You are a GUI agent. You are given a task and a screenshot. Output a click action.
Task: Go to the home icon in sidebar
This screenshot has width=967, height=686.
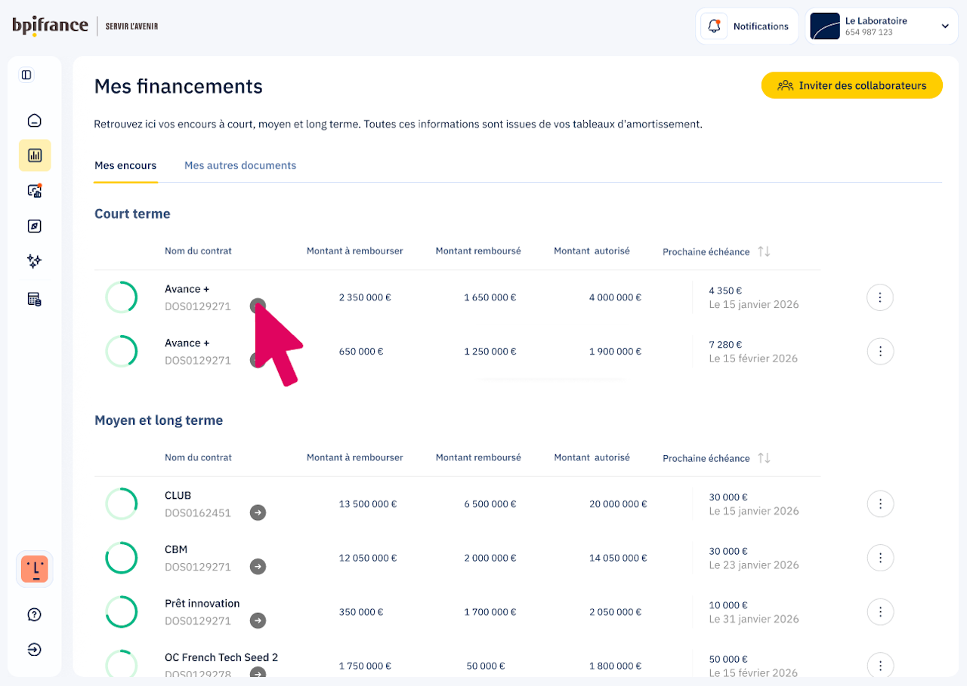click(34, 121)
